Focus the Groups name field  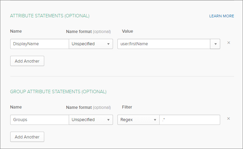[39, 120]
